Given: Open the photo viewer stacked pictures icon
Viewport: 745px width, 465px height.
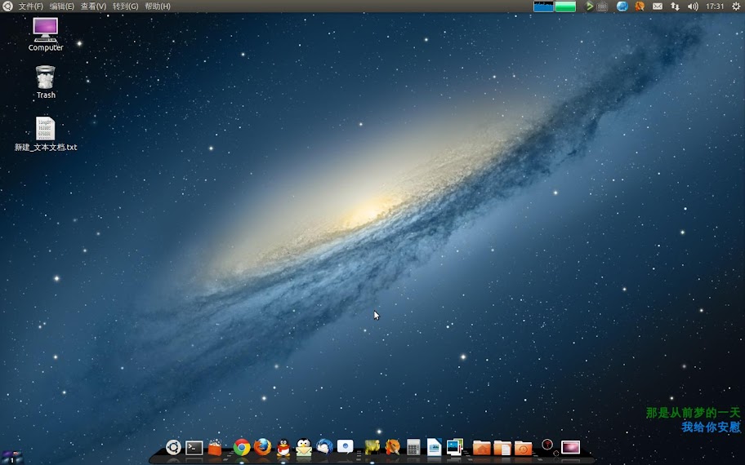Looking at the screenshot, I should point(455,447).
